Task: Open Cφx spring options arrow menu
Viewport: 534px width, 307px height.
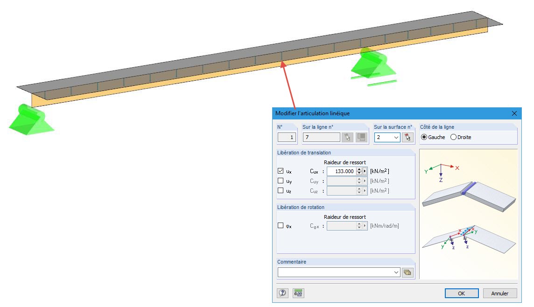Action: [x=365, y=226]
